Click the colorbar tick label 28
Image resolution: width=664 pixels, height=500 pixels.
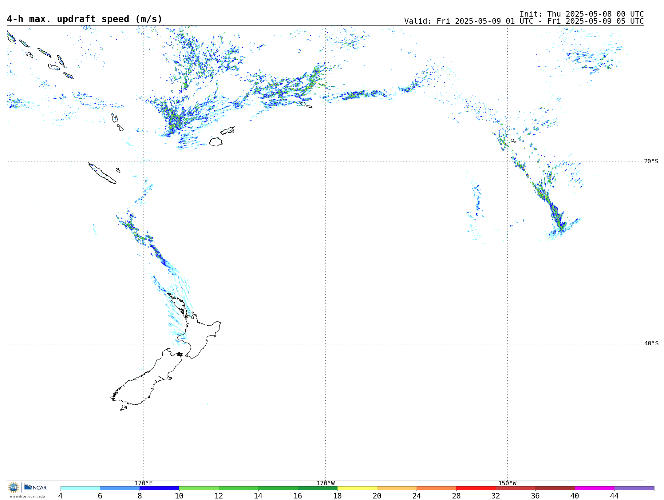[x=456, y=496]
